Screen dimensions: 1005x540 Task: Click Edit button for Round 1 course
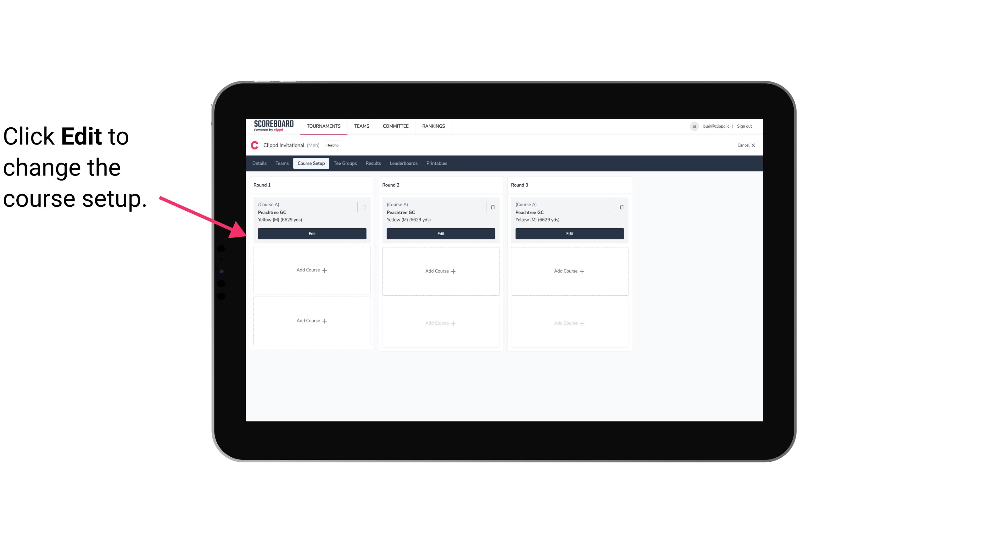coord(312,233)
